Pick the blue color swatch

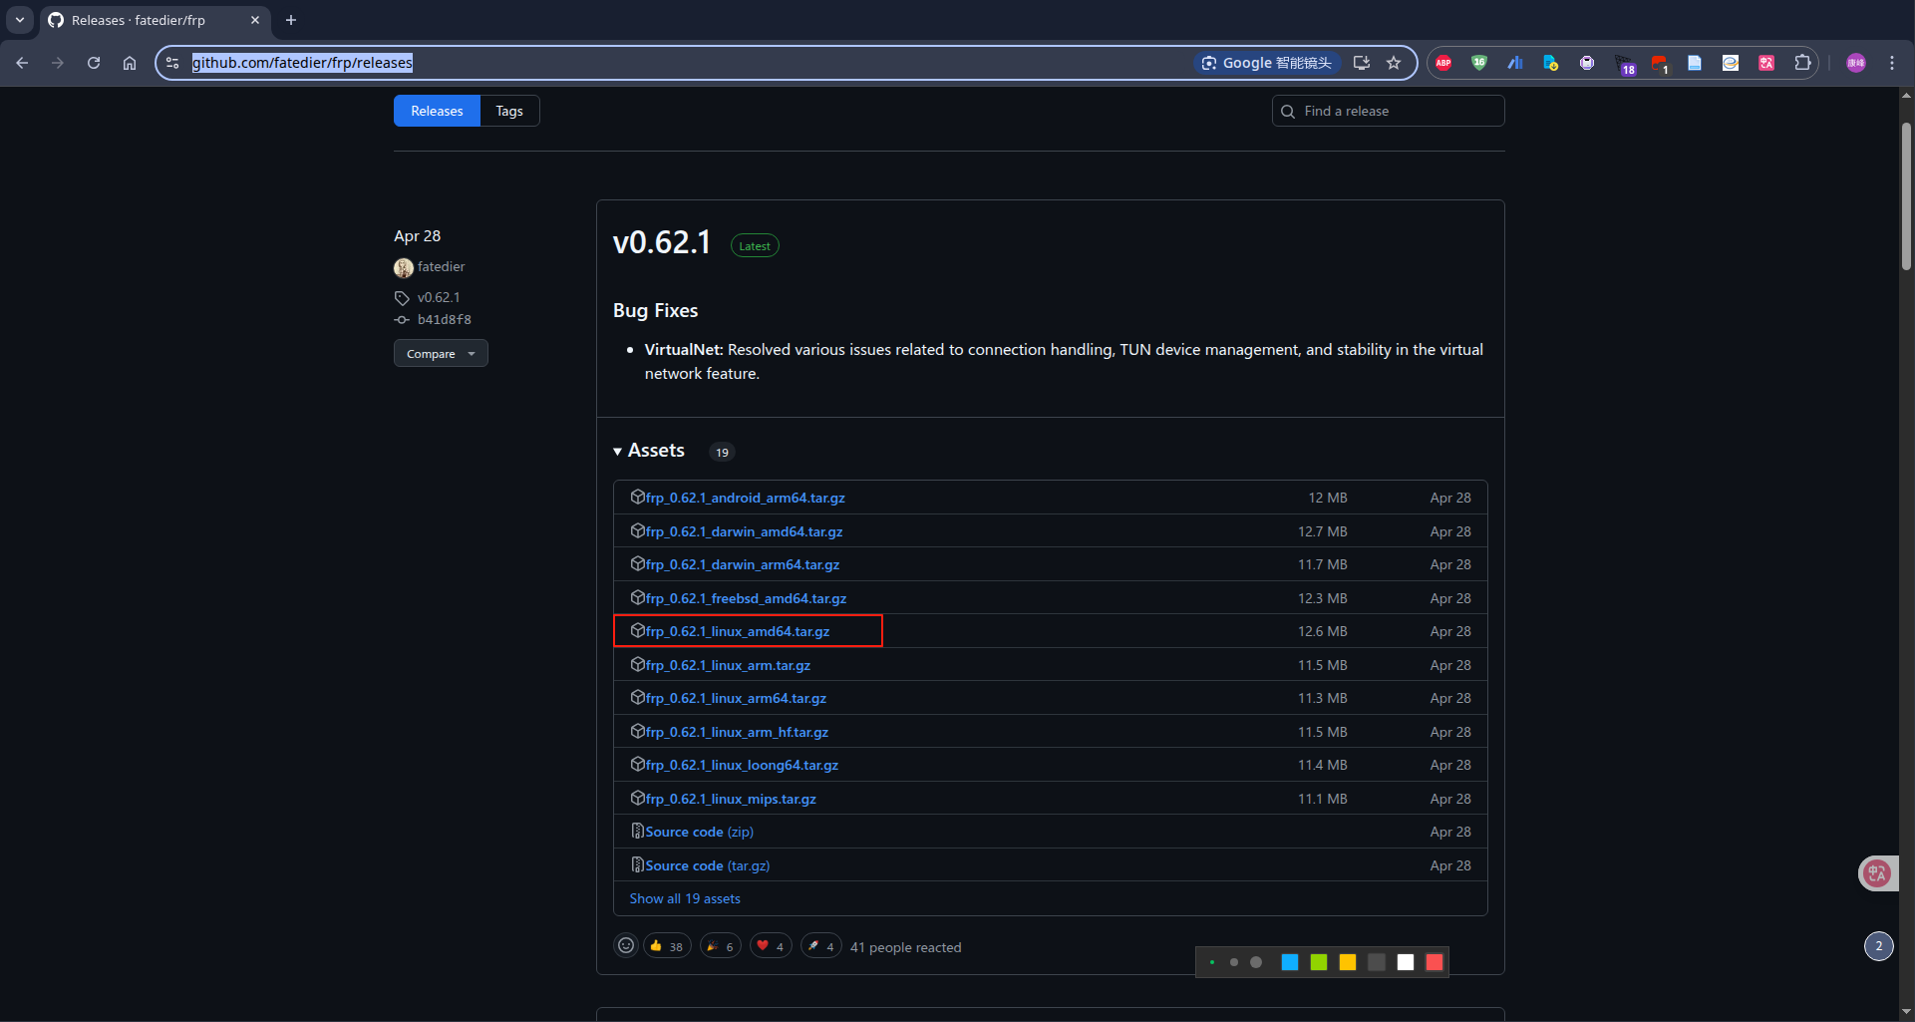(1290, 962)
